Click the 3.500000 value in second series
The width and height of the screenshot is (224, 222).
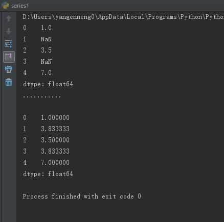point(55,140)
